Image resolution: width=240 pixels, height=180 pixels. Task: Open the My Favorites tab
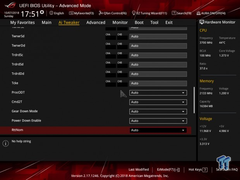(22, 22)
